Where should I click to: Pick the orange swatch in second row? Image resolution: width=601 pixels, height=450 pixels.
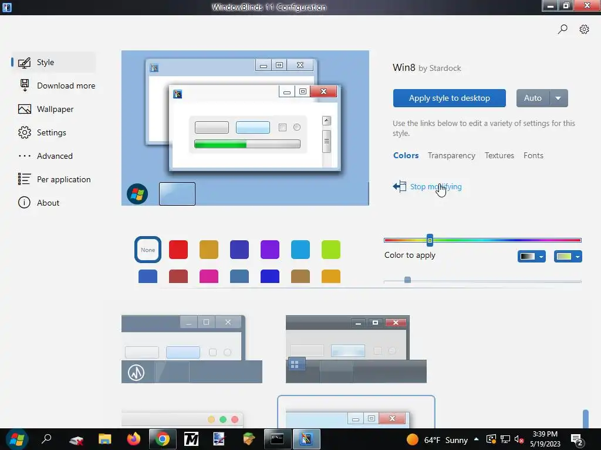tap(331, 277)
